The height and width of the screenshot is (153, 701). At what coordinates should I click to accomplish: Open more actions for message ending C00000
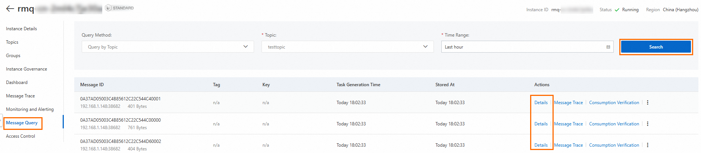648,124
